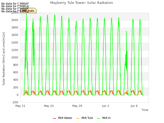This screenshot has width=164, height=123.
Task: Click the 2000 y-axis tick label
Action: click(x=15, y=20)
